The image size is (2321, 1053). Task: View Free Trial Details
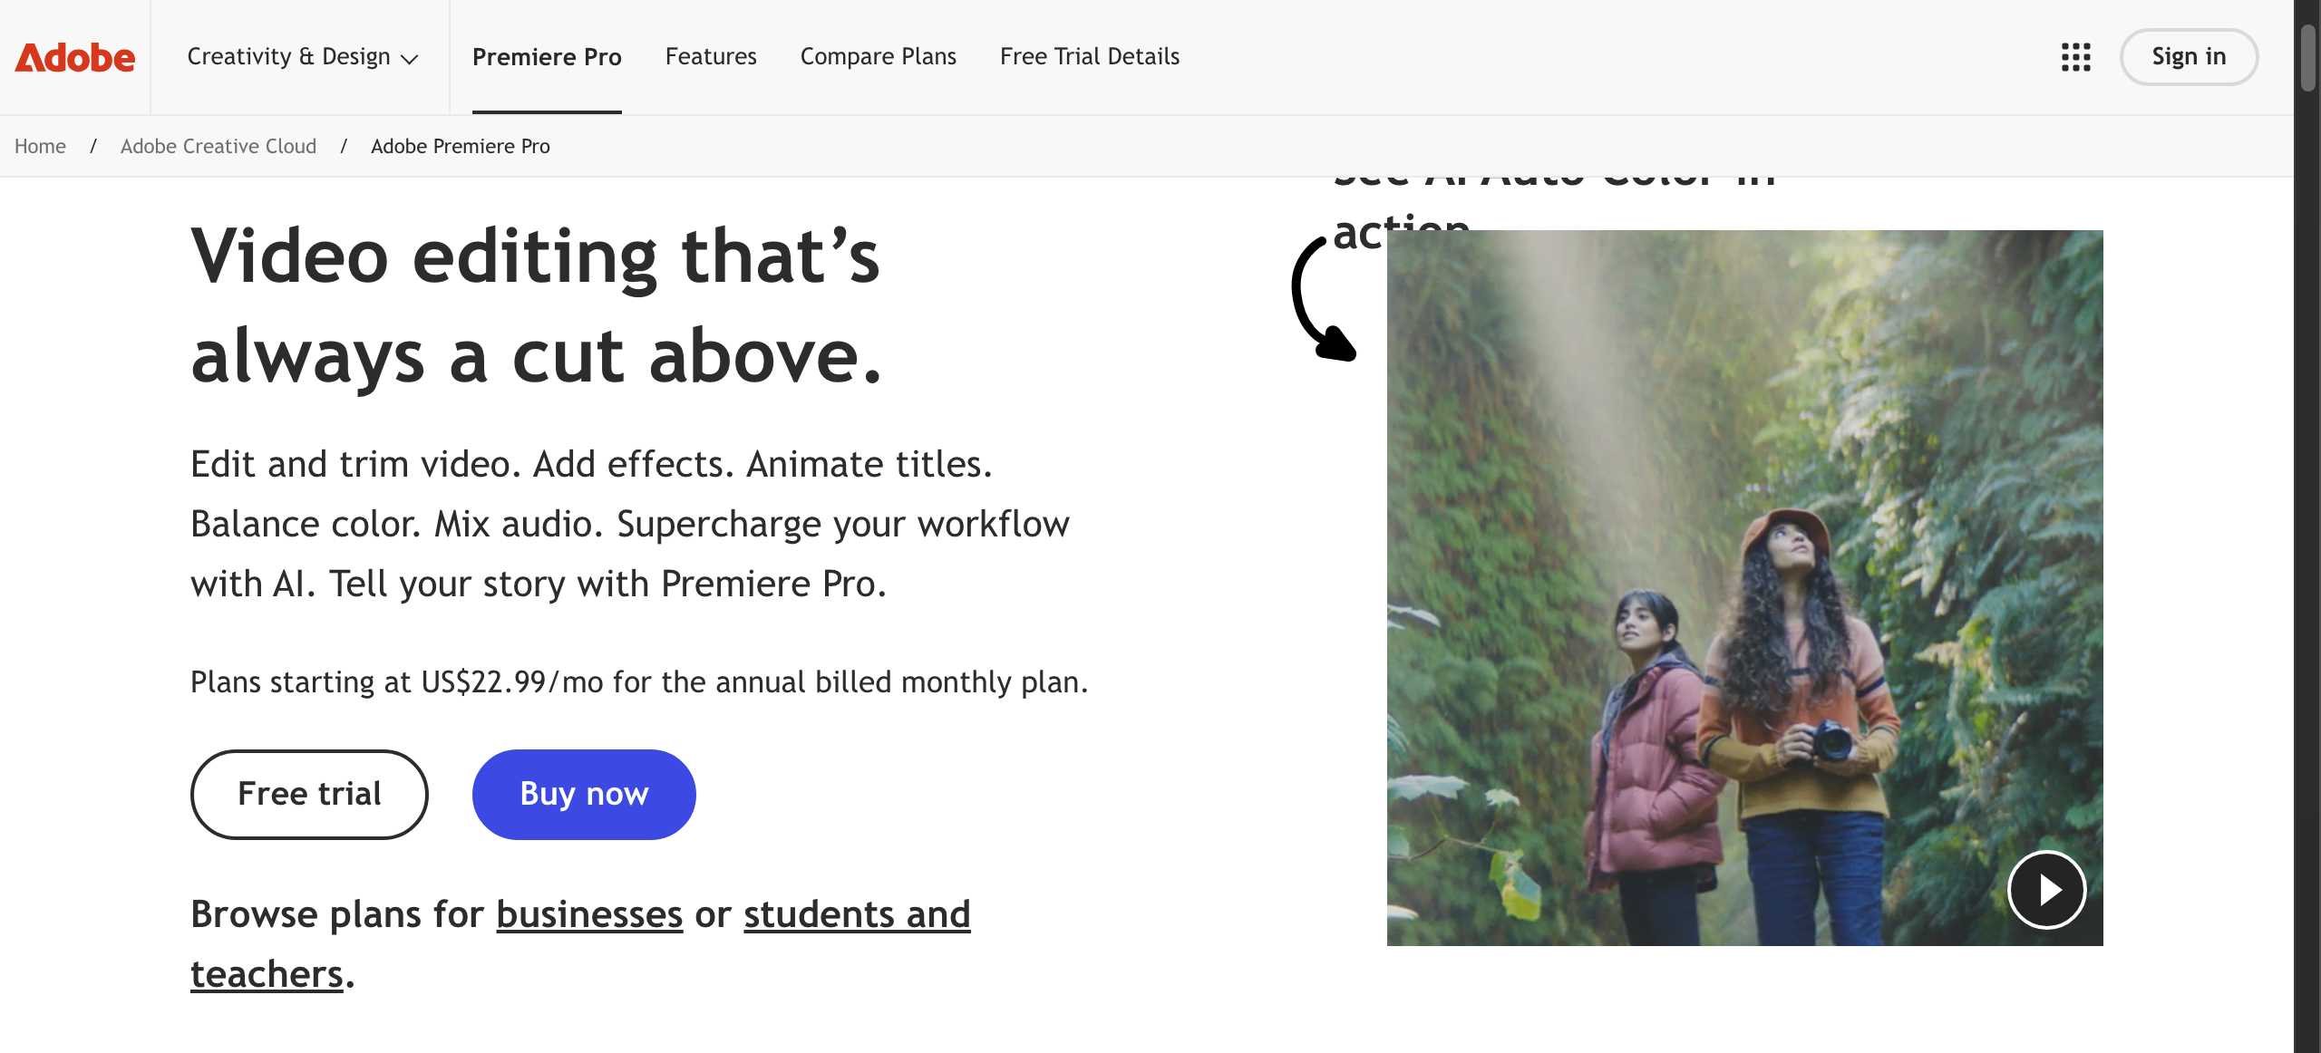[1089, 57]
